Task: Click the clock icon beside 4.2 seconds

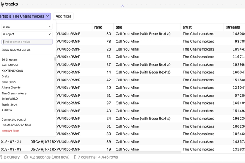Action: coord(26,157)
